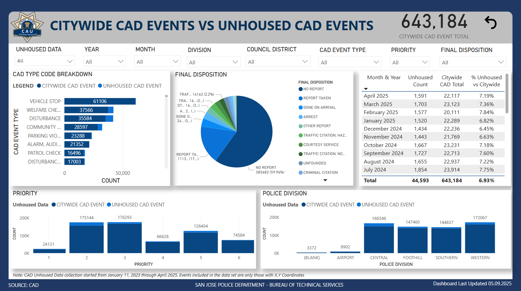Click UNHOUSED CAD EVENT legend dot in Priority
The height and width of the screenshot is (291, 521).
(109, 205)
